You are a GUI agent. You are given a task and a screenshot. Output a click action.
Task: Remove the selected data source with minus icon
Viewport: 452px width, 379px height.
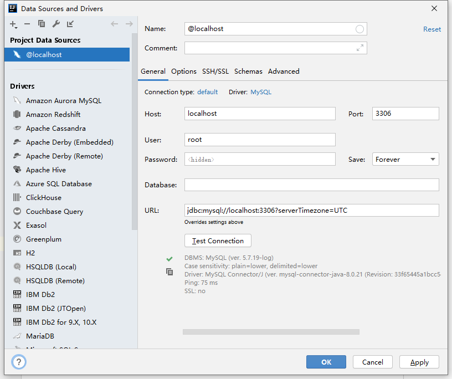(x=27, y=24)
